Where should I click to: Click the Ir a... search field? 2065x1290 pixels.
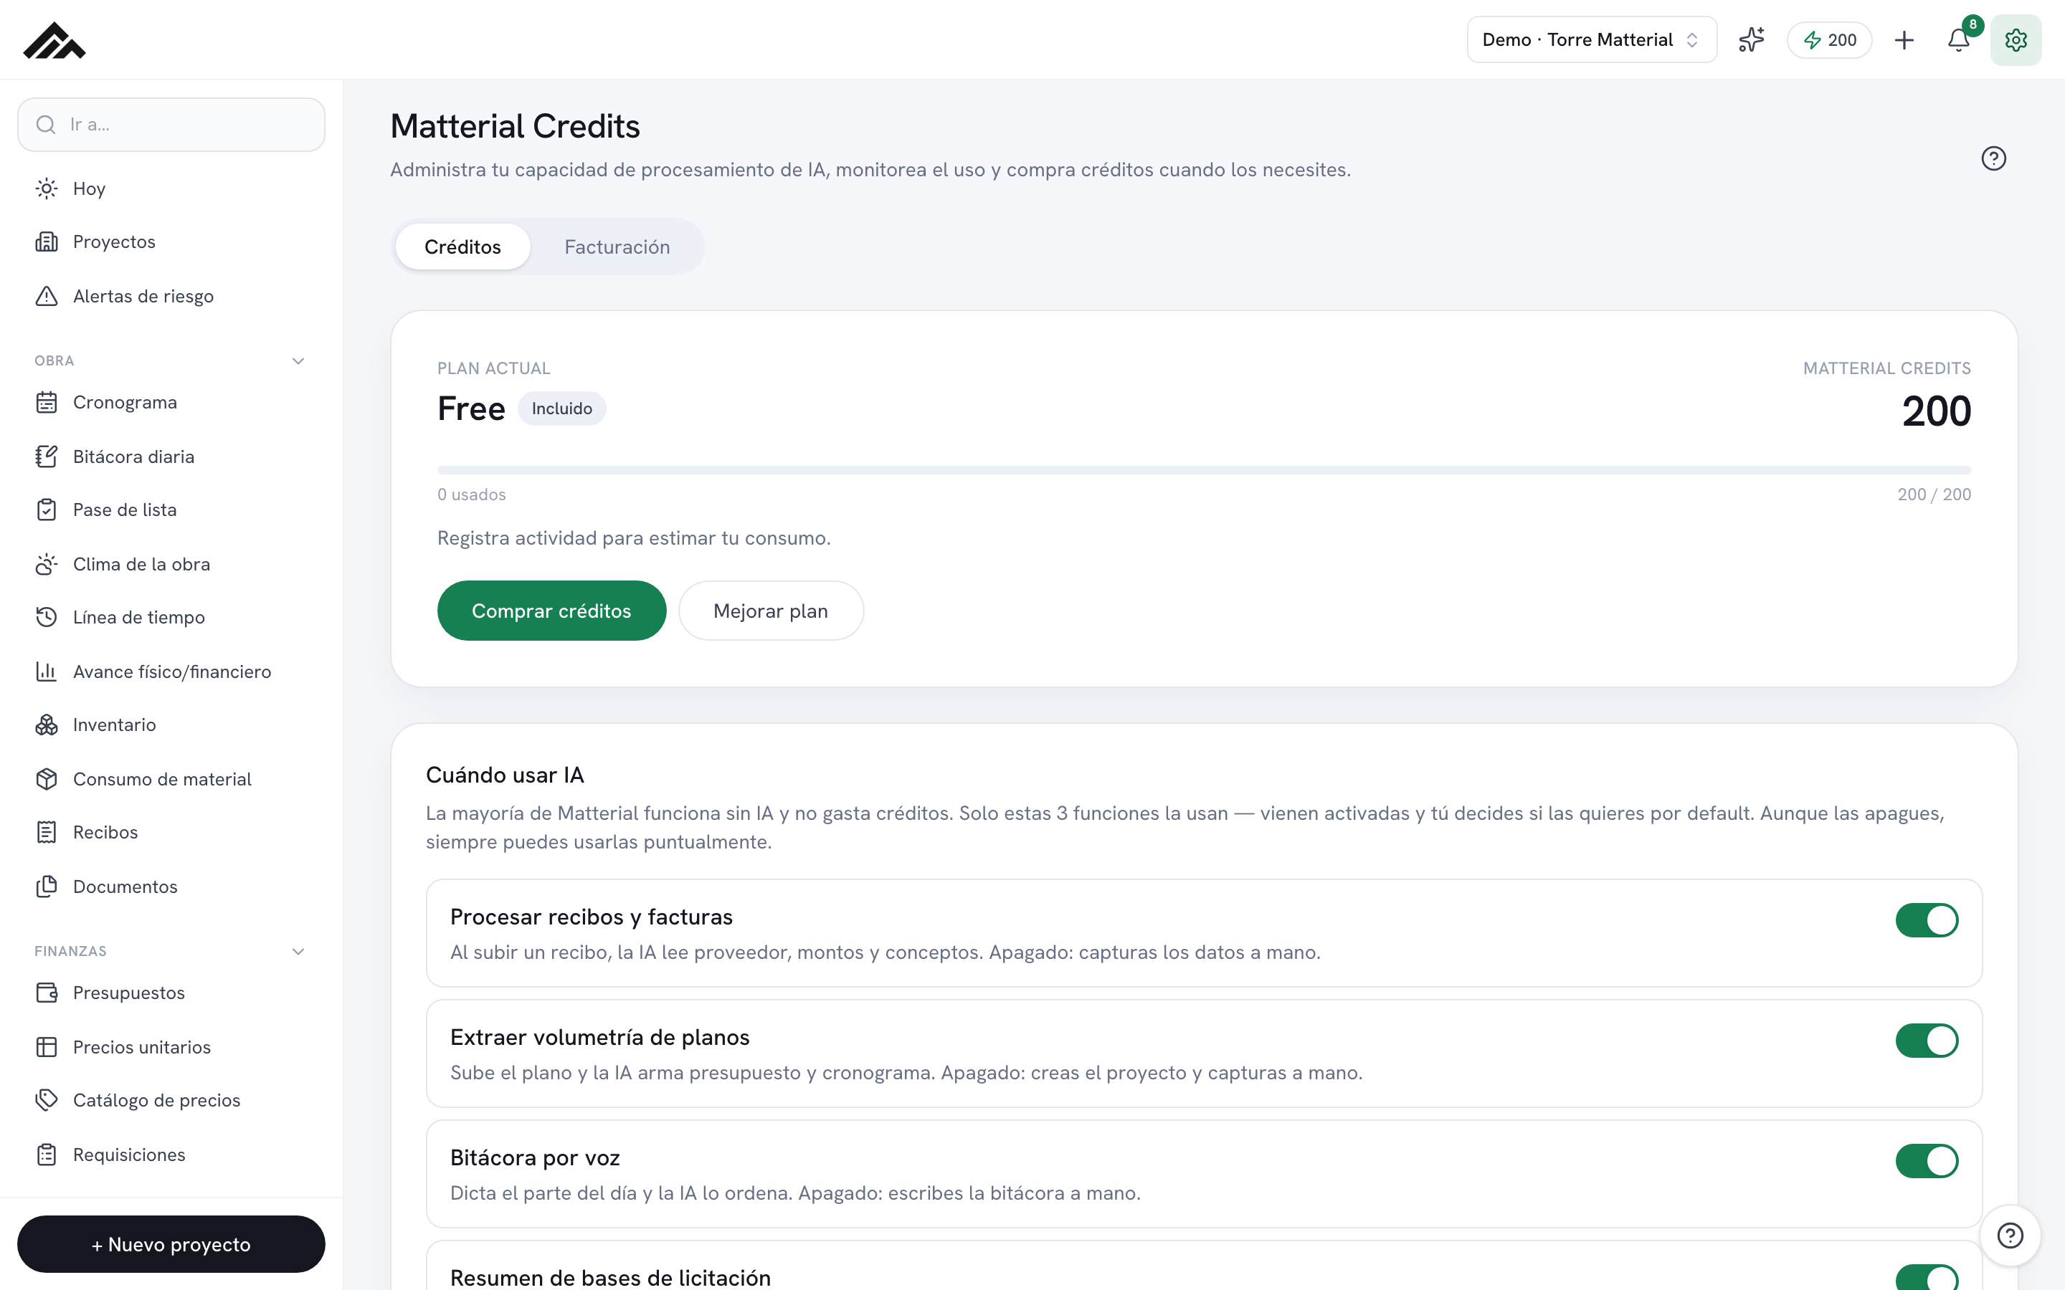click(171, 125)
